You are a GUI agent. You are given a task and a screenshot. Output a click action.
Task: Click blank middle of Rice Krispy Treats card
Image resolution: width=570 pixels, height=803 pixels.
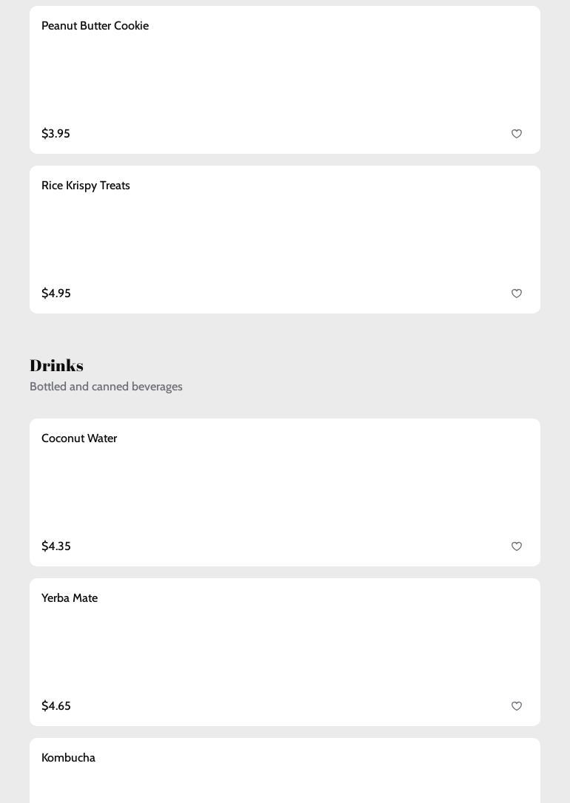285,240
